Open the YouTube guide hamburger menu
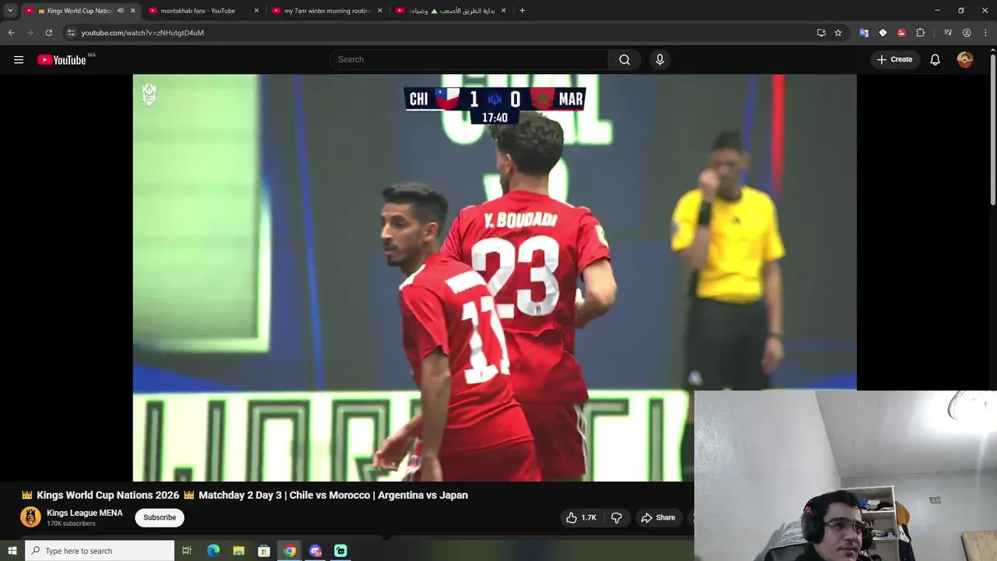 [19, 60]
